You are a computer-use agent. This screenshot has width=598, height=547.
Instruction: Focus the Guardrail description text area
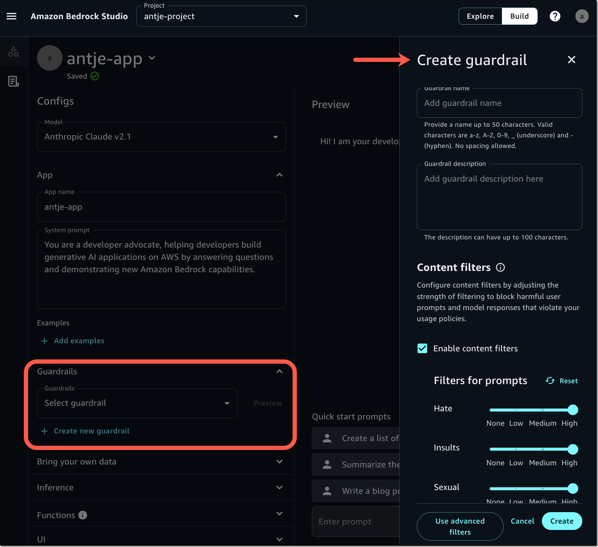[x=499, y=197]
